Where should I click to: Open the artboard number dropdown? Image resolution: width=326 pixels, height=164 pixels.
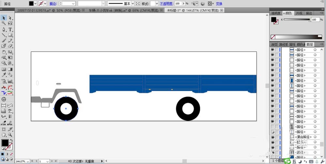pyautogui.click(x=47, y=161)
